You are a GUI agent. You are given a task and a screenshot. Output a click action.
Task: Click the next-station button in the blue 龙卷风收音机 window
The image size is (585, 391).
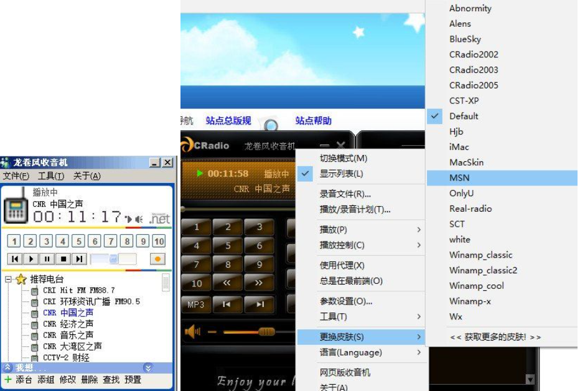point(79,258)
